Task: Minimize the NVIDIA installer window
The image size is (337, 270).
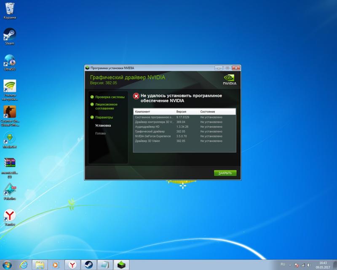Action: [x=218, y=68]
